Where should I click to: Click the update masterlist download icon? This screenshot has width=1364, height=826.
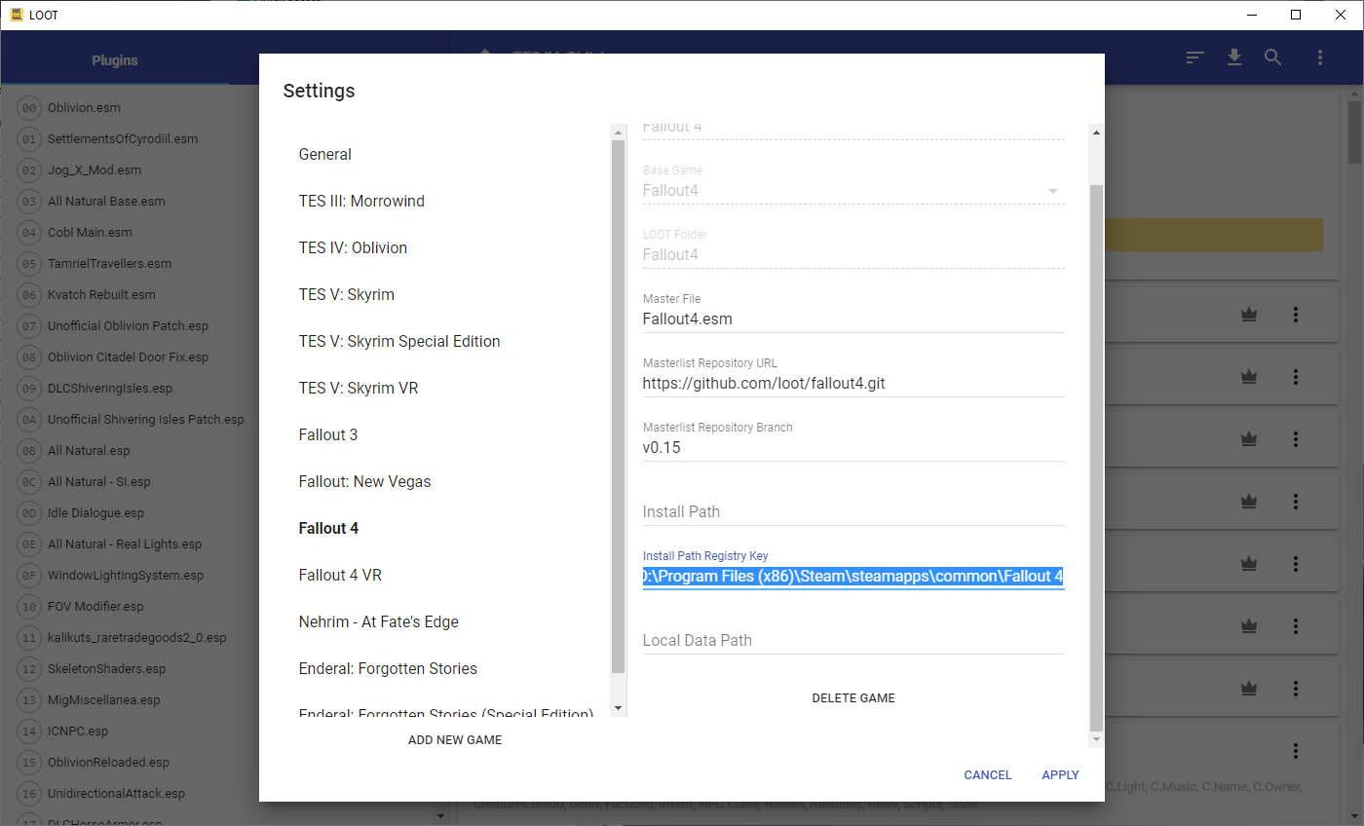[x=1234, y=57]
